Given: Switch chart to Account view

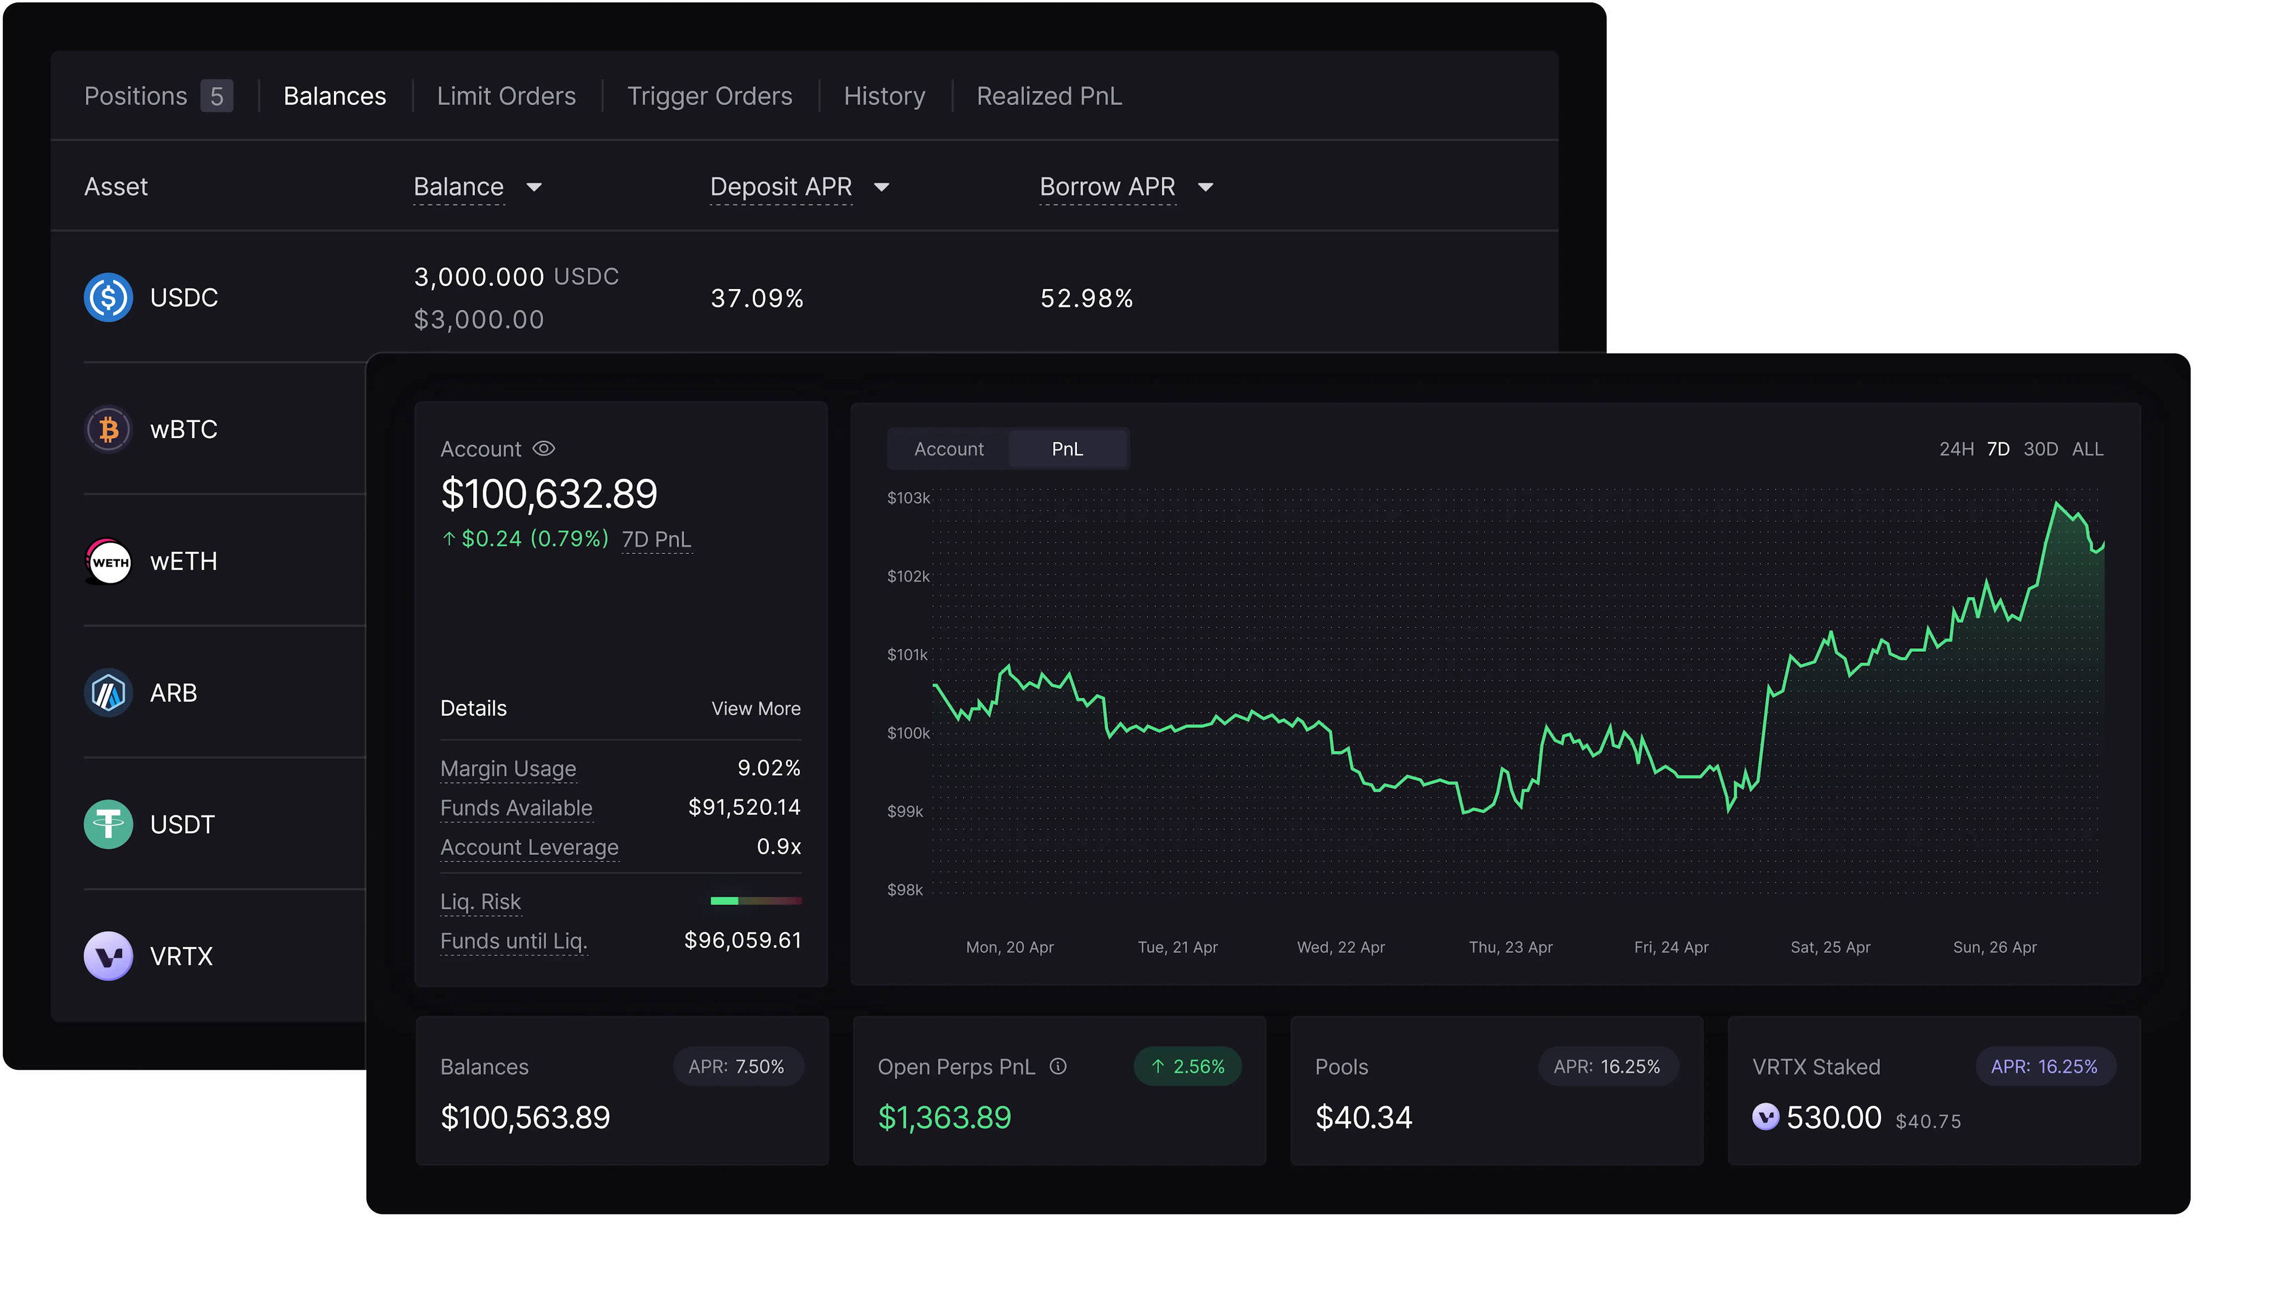Looking at the screenshot, I should (x=948, y=448).
